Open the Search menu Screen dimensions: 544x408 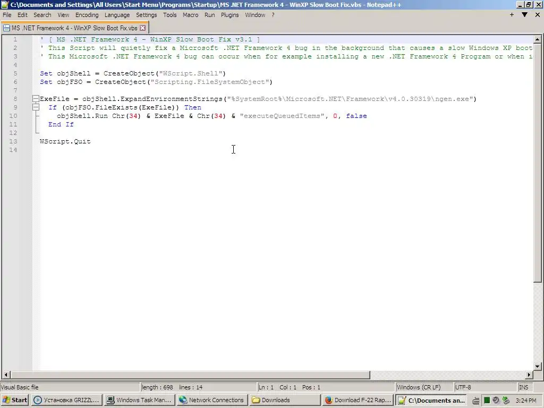[42, 15]
